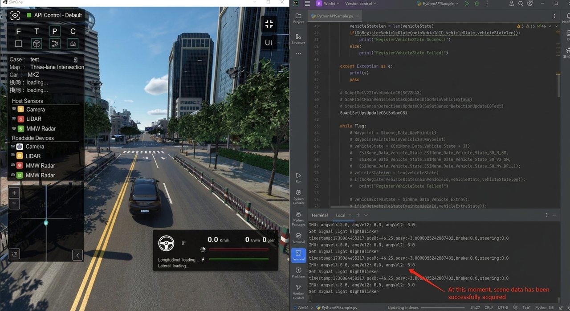This screenshot has width=570, height=311.
Task: Open the Run tool window
Action: 298,178
